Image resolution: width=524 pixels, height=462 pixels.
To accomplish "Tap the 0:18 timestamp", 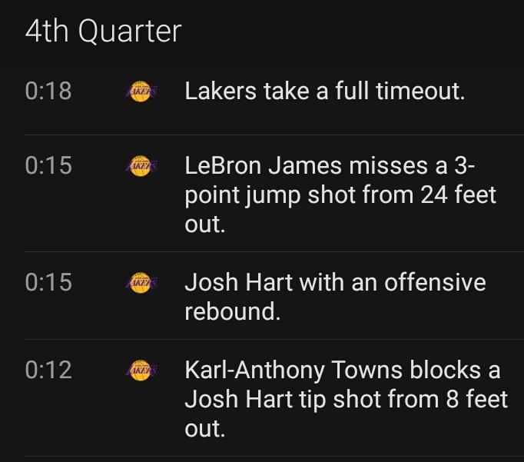I will point(48,91).
